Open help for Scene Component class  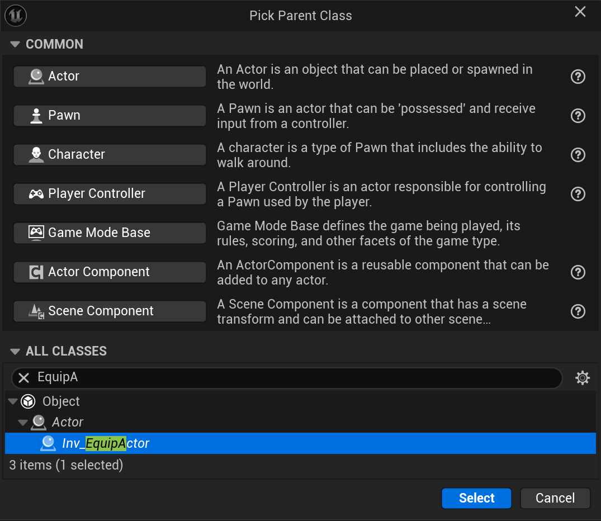pyautogui.click(x=578, y=311)
